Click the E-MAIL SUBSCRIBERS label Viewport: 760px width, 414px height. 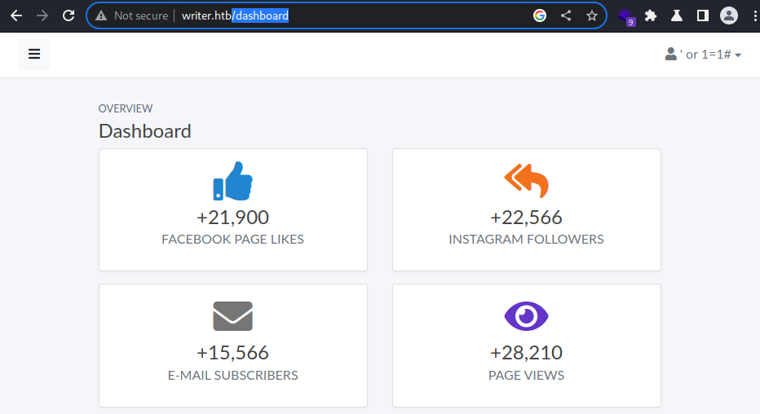[232, 375]
